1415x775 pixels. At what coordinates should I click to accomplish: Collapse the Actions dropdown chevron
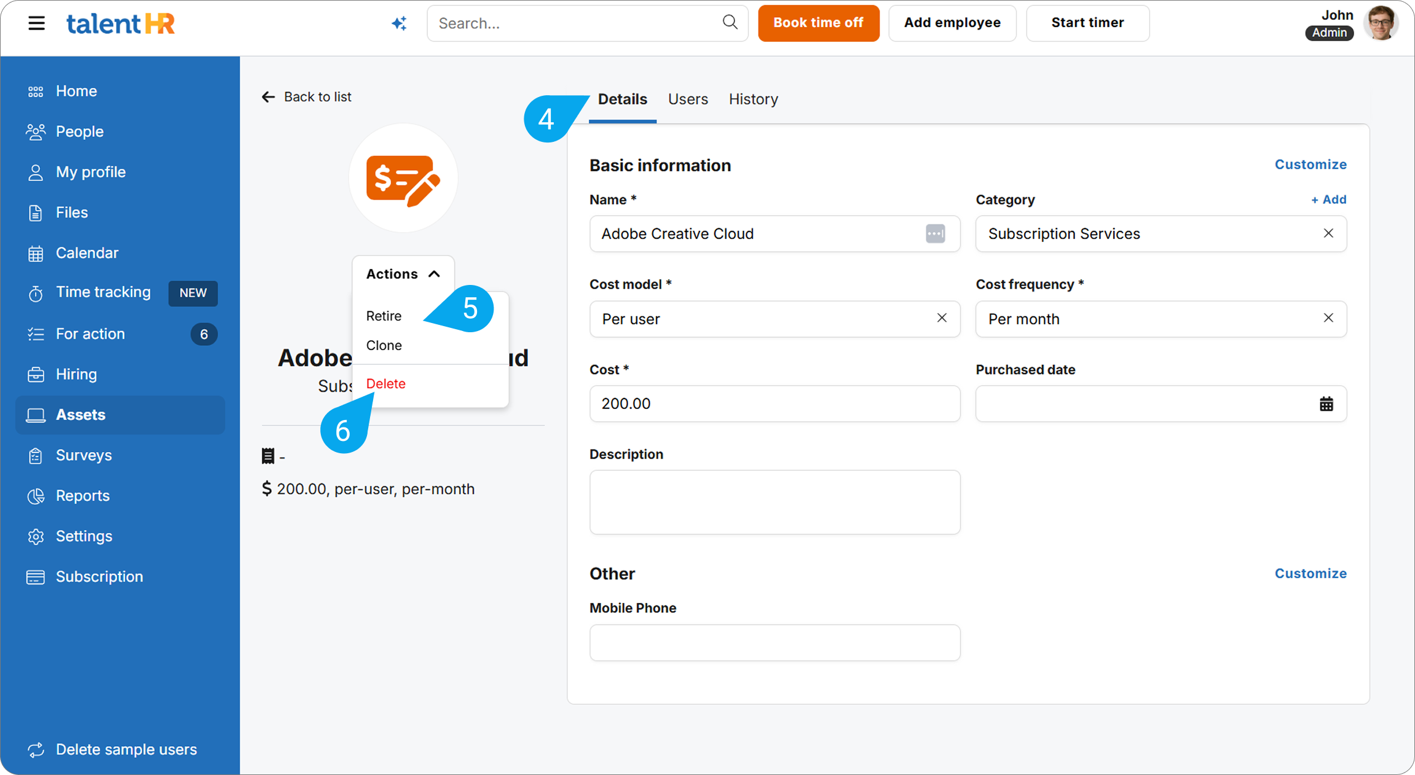click(x=434, y=274)
